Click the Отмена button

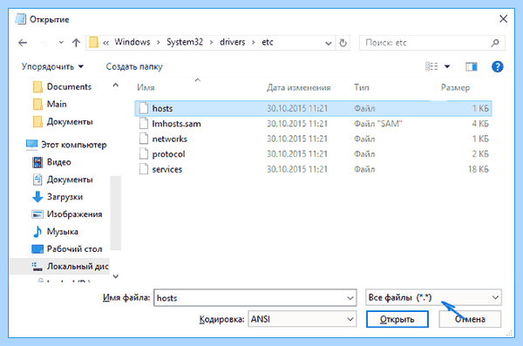click(470, 319)
